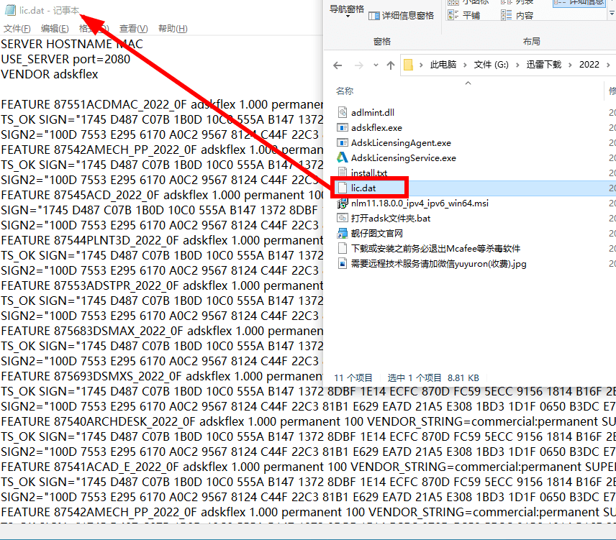
Task: Select the AdskLicensingAgent.exe file name
Action: tap(401, 143)
